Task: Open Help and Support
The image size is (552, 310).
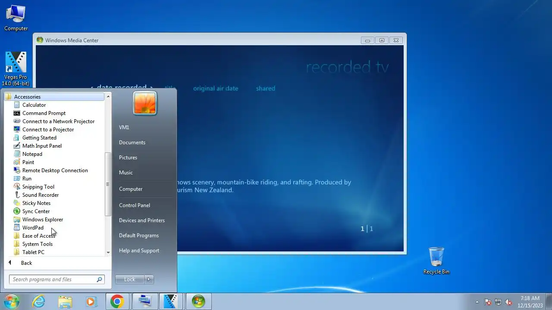Action: point(139,251)
